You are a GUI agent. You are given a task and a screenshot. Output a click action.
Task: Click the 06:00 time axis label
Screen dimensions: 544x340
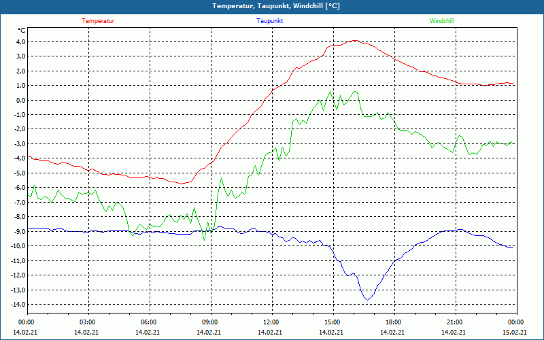point(150,322)
